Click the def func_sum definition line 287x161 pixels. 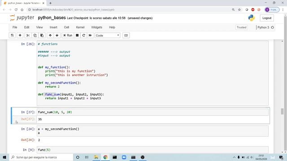(71, 94)
